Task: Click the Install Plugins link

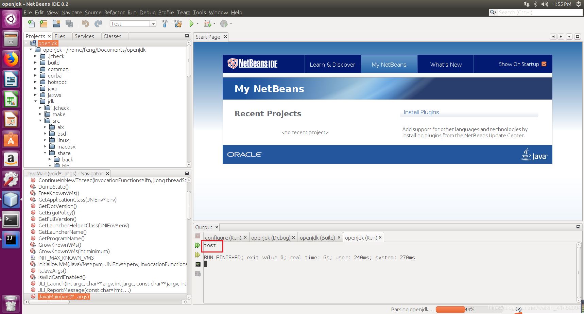Action: point(421,112)
